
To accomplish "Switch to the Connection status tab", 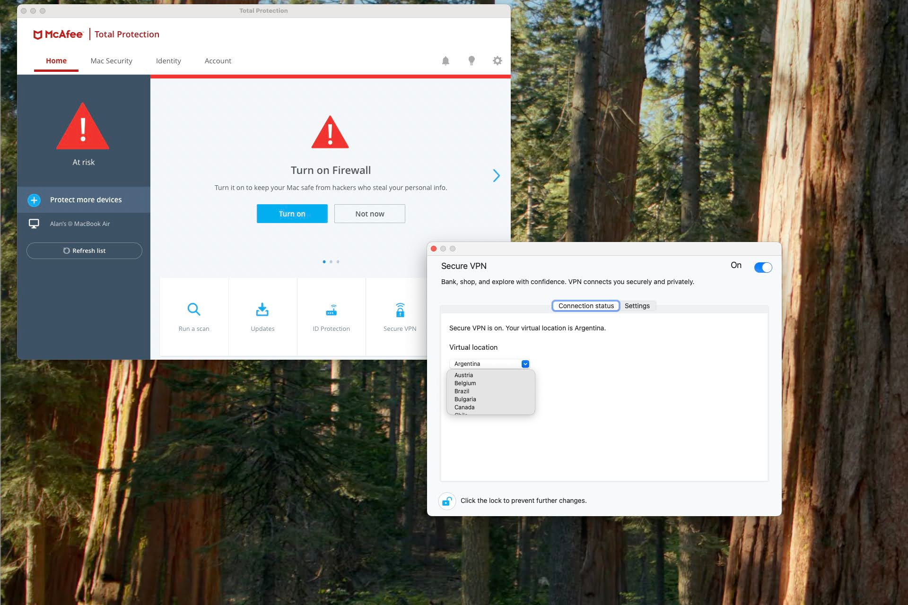I will click(586, 305).
